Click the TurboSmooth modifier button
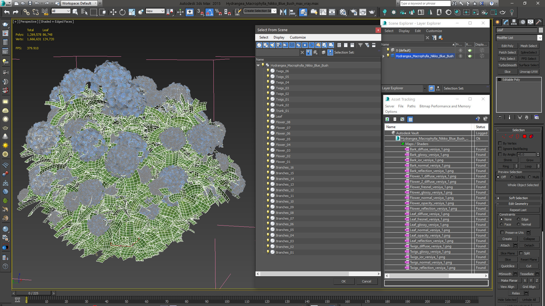This screenshot has width=545, height=306. tap(507, 65)
